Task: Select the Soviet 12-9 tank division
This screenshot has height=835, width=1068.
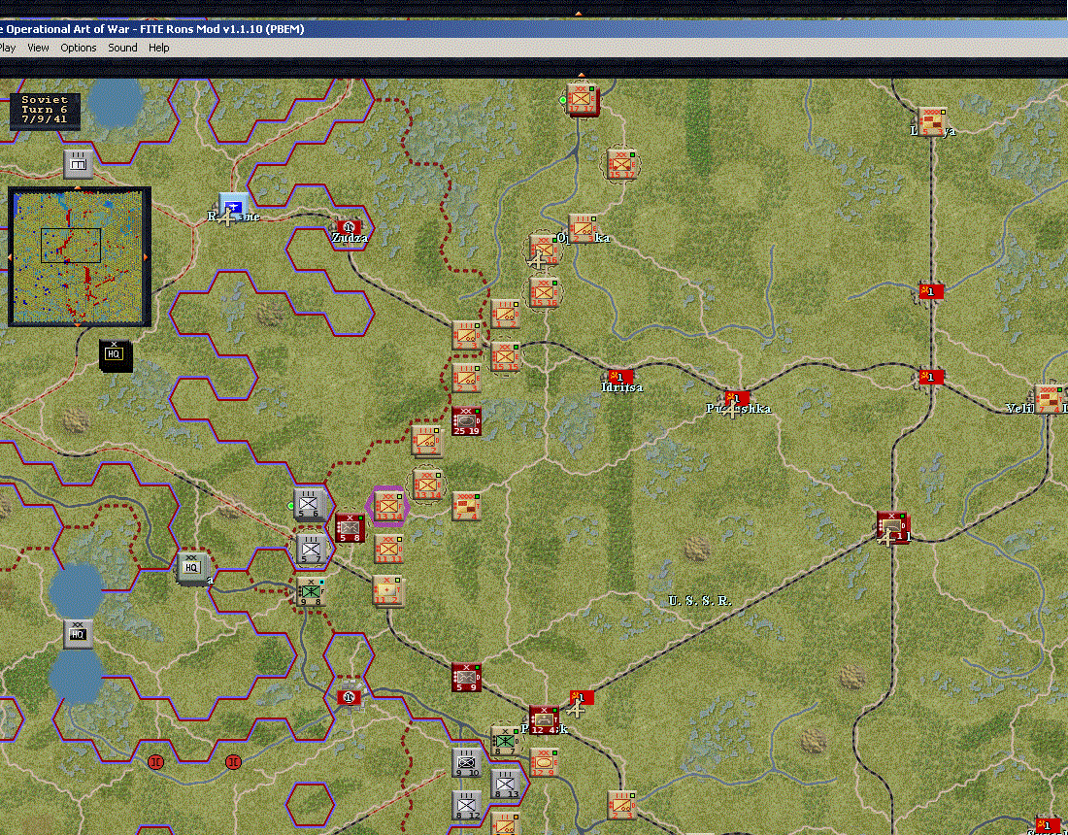Action: tap(545, 763)
